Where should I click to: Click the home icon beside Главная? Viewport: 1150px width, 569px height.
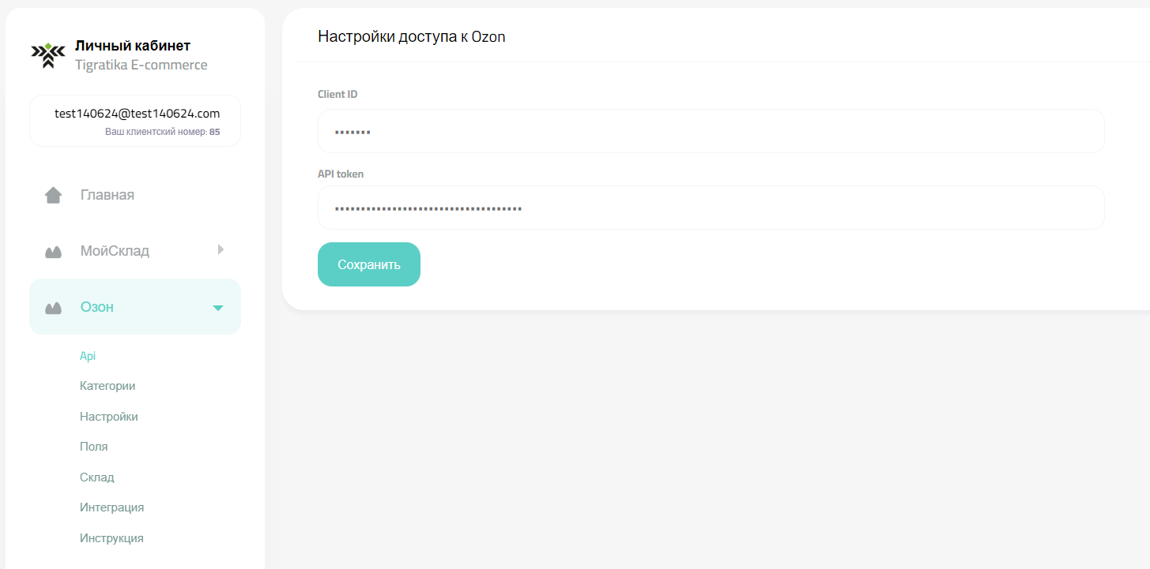tap(54, 195)
